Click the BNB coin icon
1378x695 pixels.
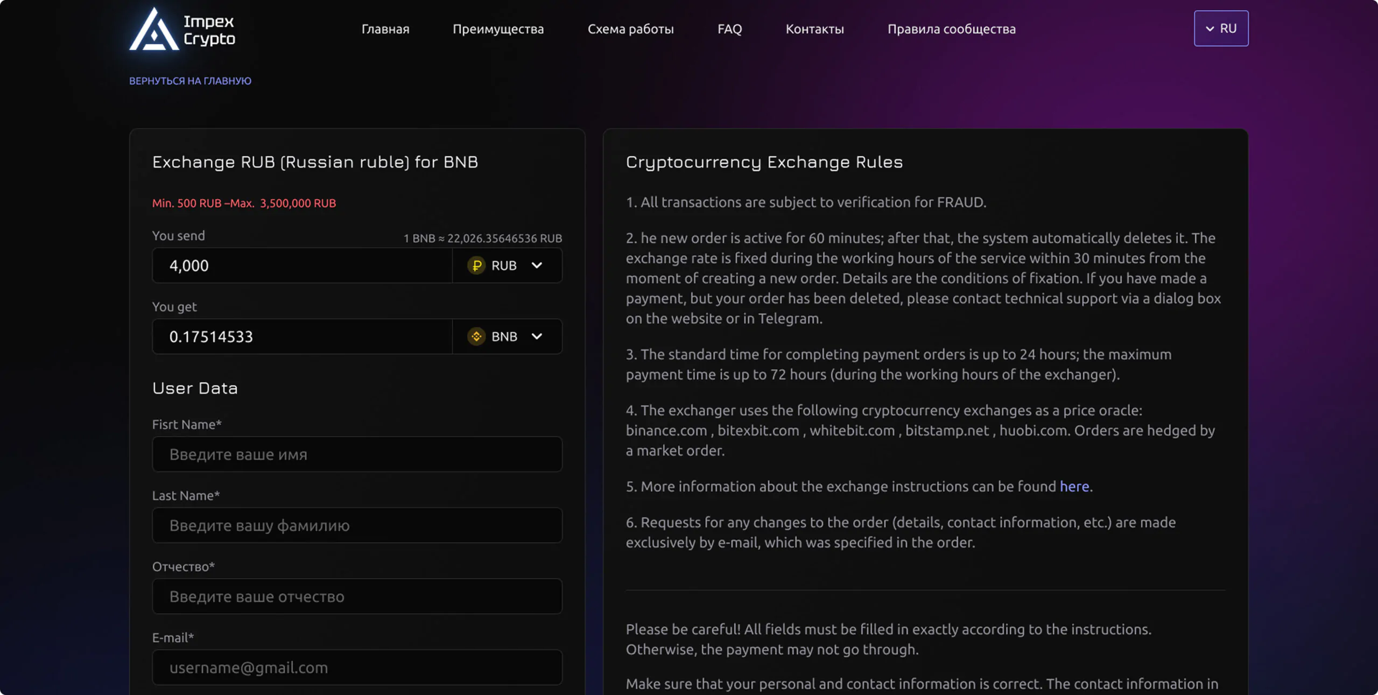coord(476,336)
